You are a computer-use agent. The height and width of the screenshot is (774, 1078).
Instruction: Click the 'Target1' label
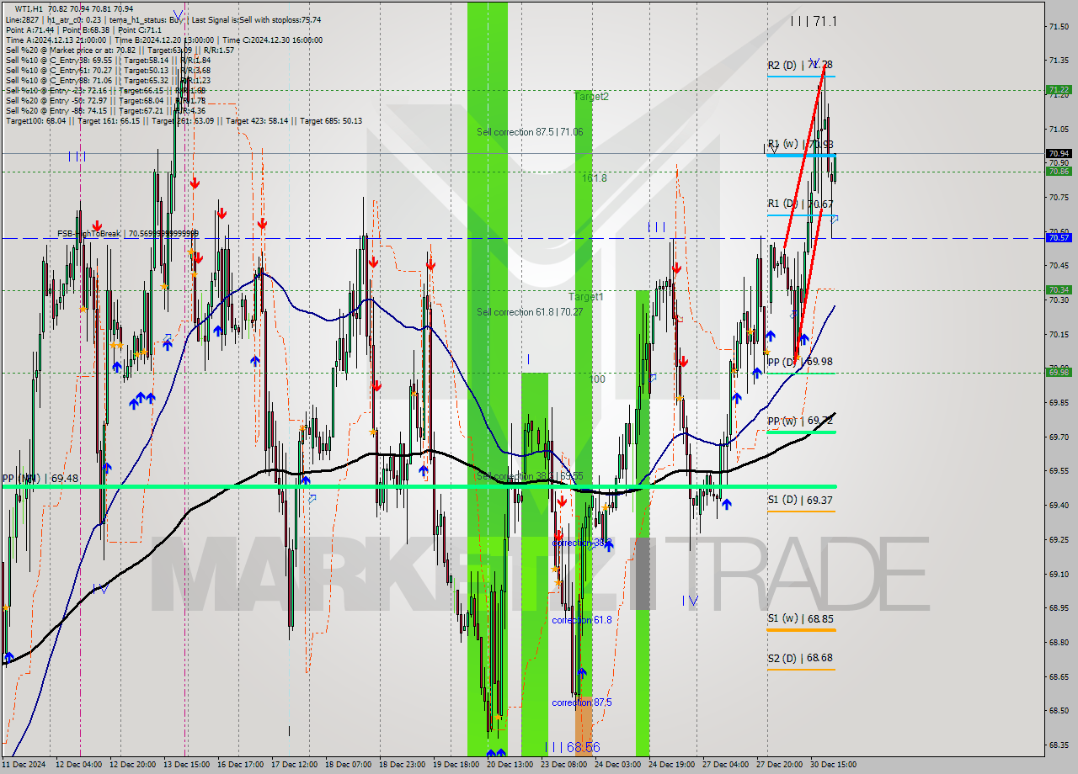585,297
